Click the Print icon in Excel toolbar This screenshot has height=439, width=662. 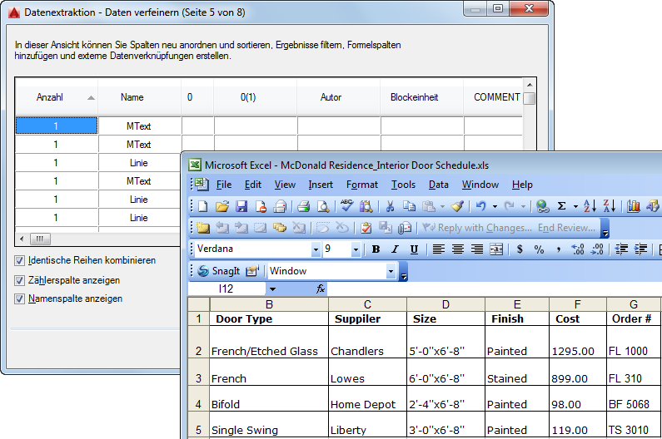(x=303, y=206)
